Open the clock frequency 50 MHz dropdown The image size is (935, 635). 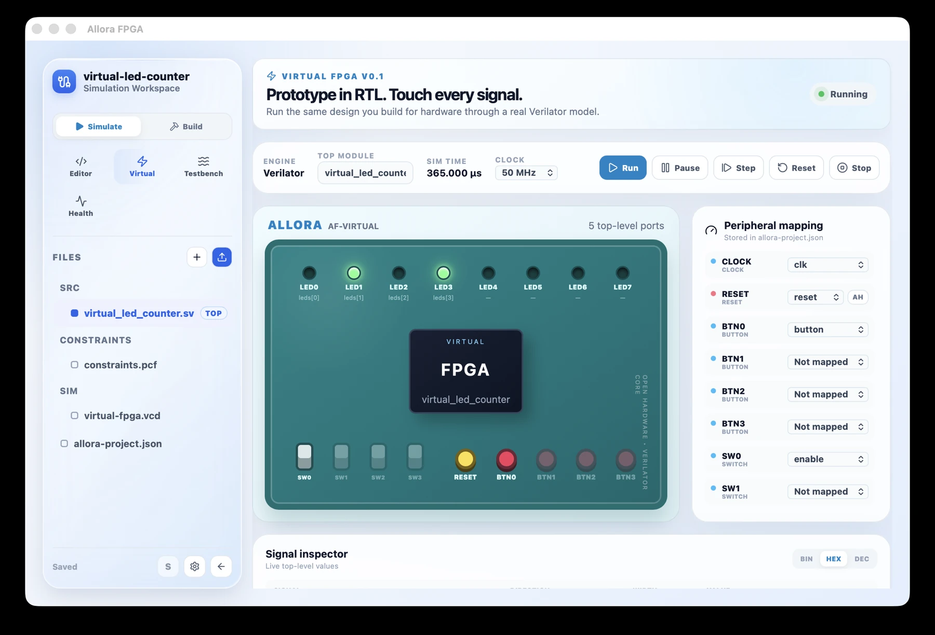pyautogui.click(x=526, y=173)
